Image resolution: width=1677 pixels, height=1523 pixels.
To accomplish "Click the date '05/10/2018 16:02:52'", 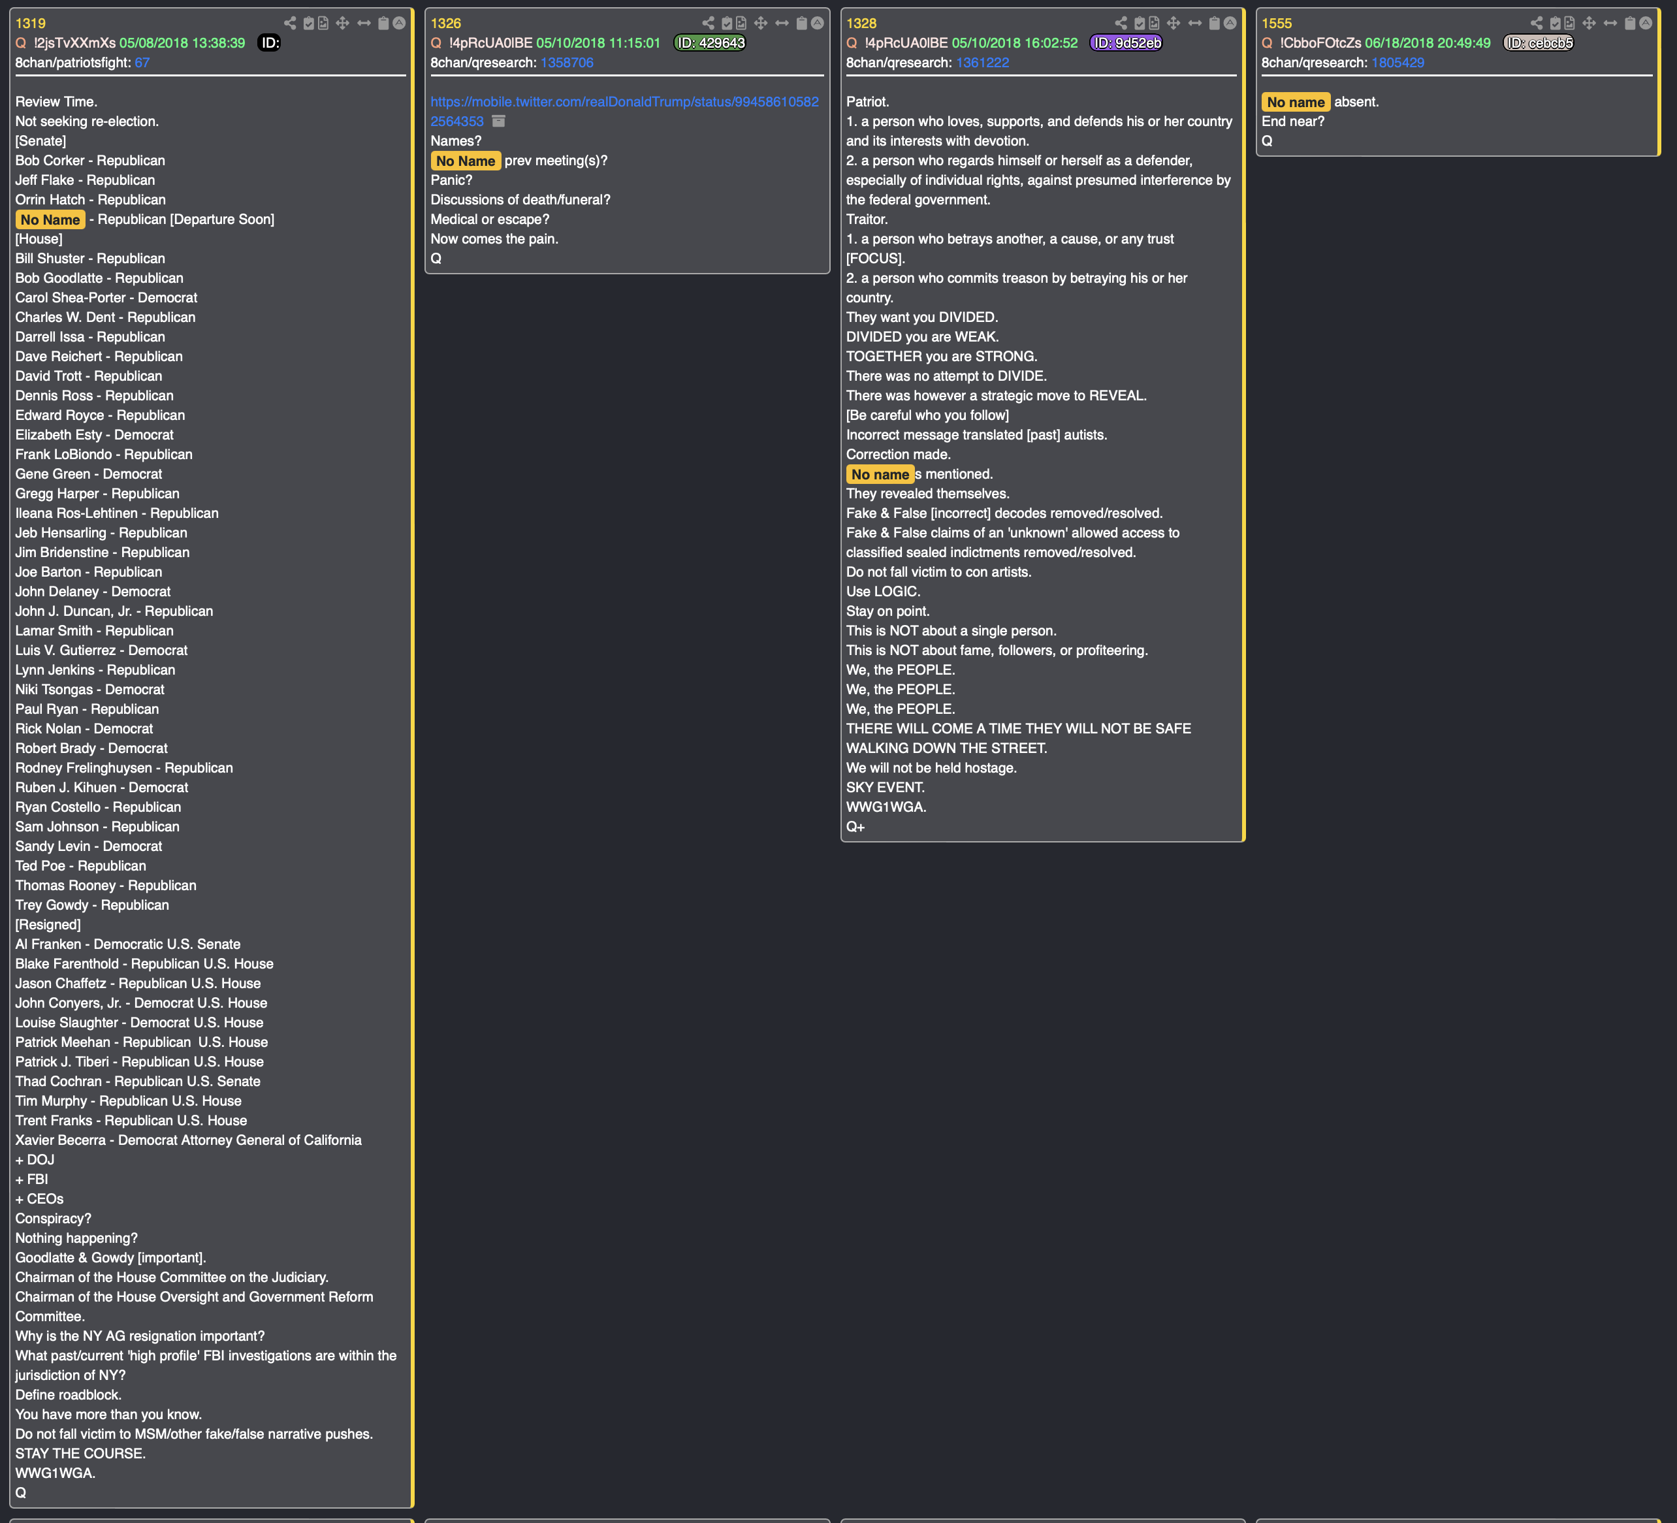I will pyautogui.click(x=1015, y=43).
